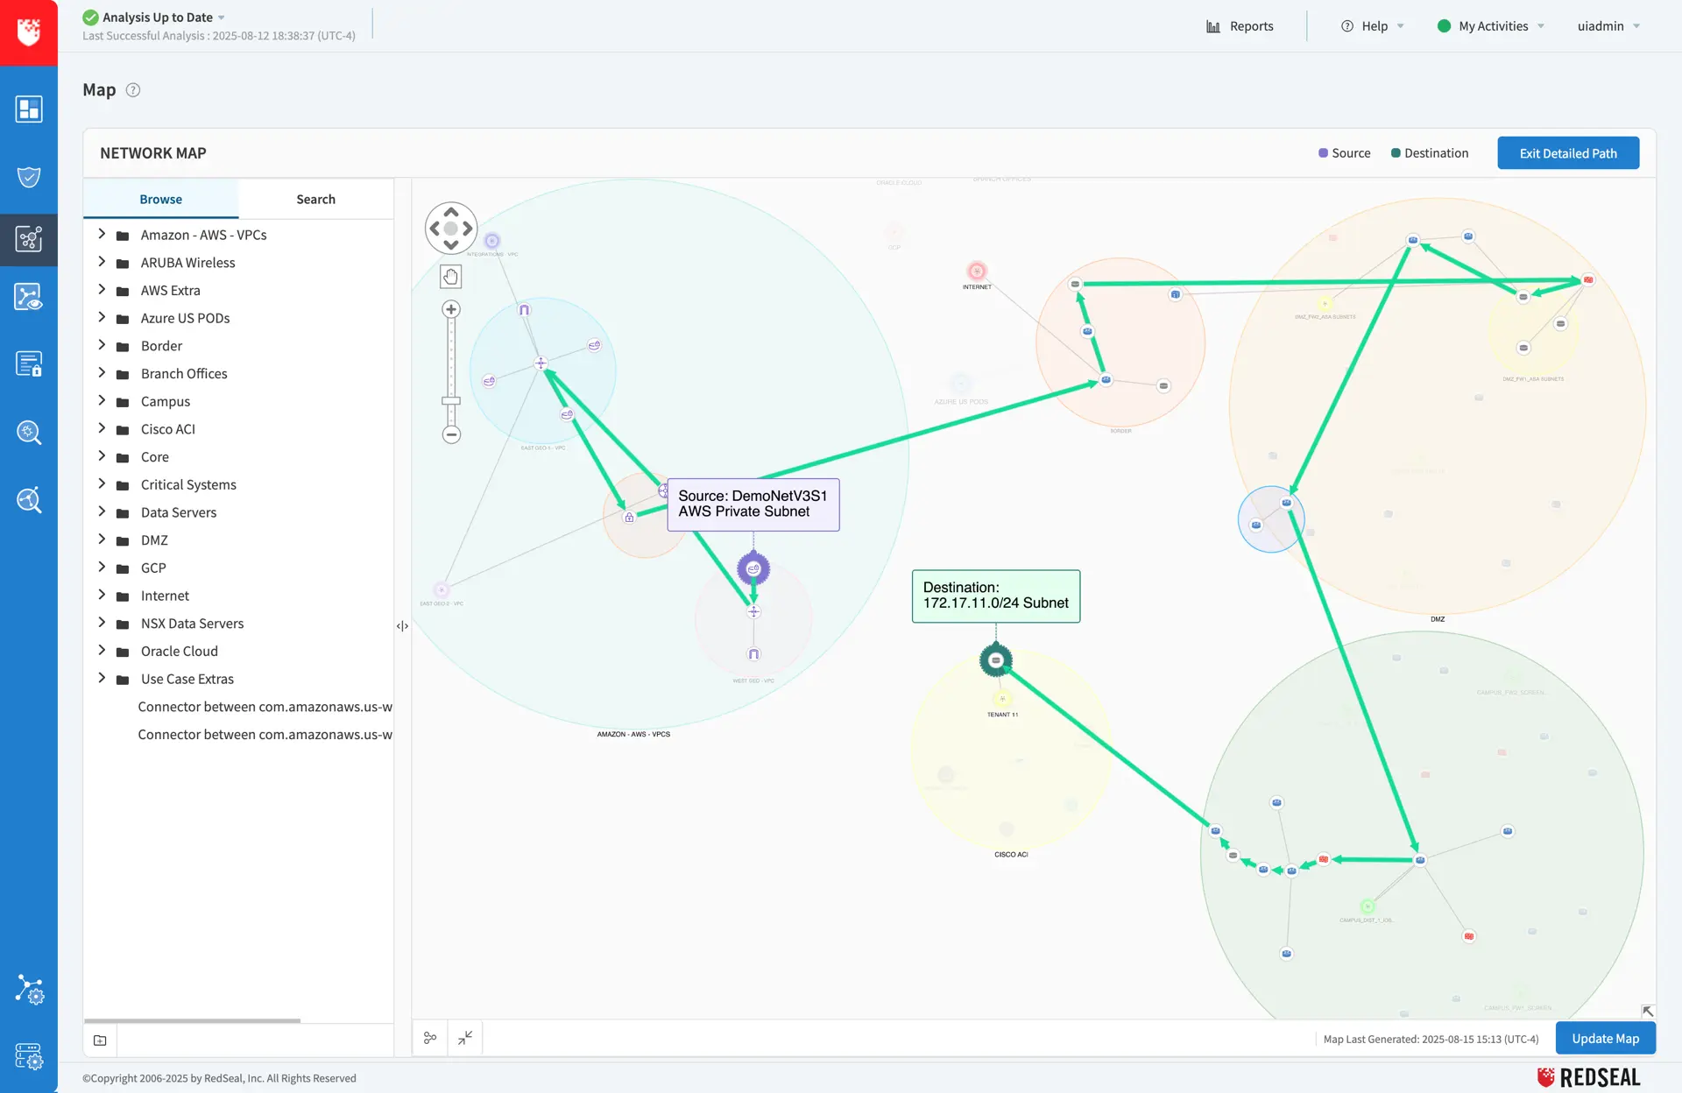The height and width of the screenshot is (1093, 1682).
Task: Open the uiadmin user dropdown
Action: (x=1608, y=26)
